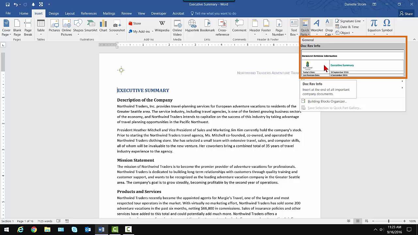Click the Save icon in Quick Access Toolbar

pyautogui.click(x=8, y=5)
